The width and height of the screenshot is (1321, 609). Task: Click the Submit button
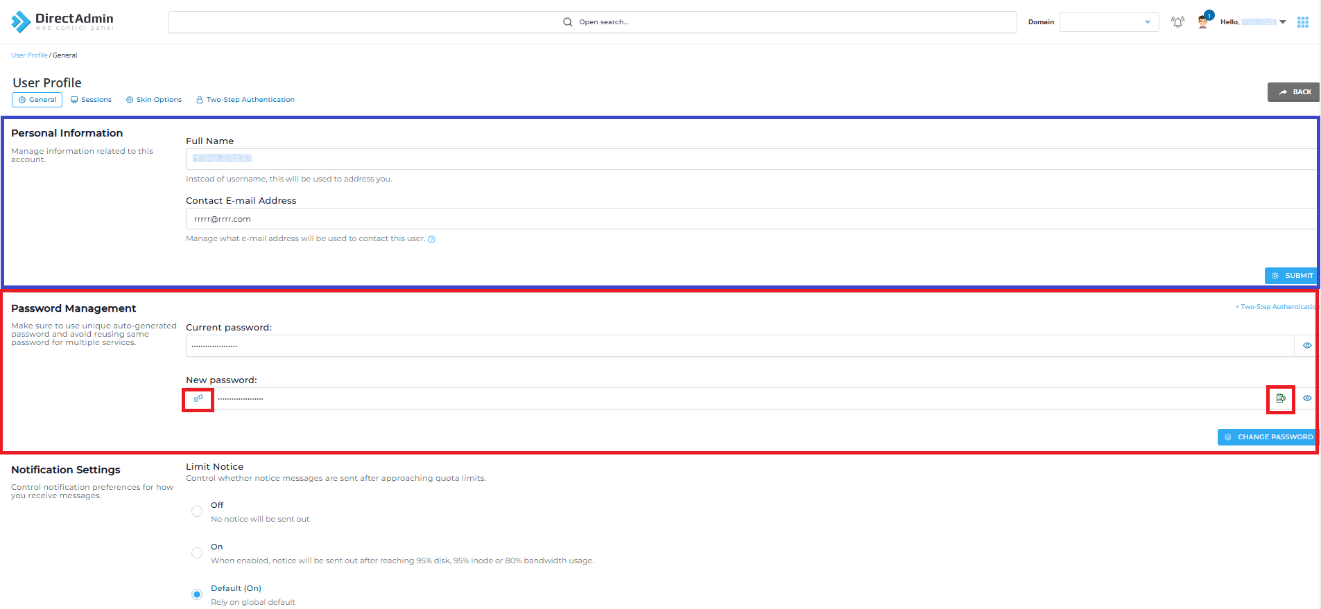1291,276
